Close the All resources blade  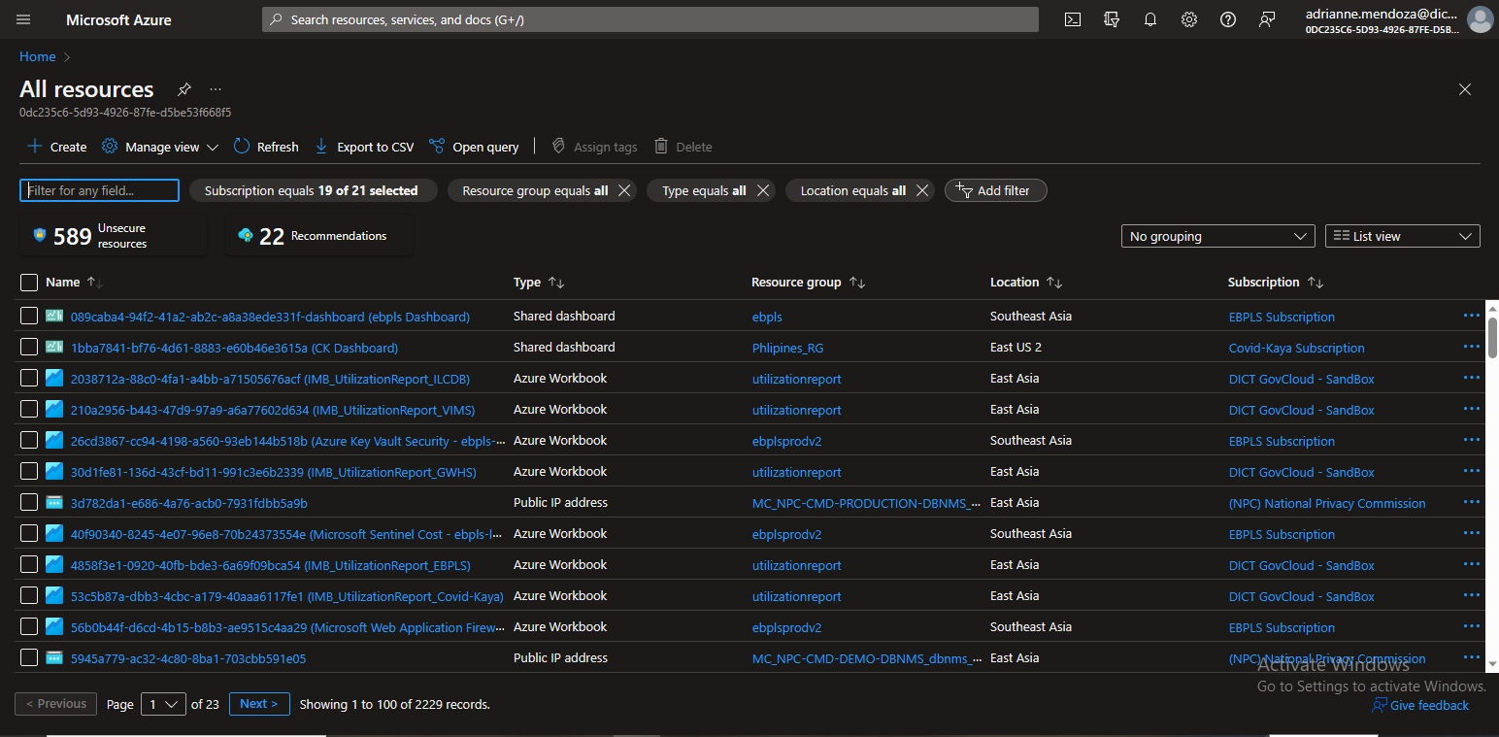click(1465, 89)
